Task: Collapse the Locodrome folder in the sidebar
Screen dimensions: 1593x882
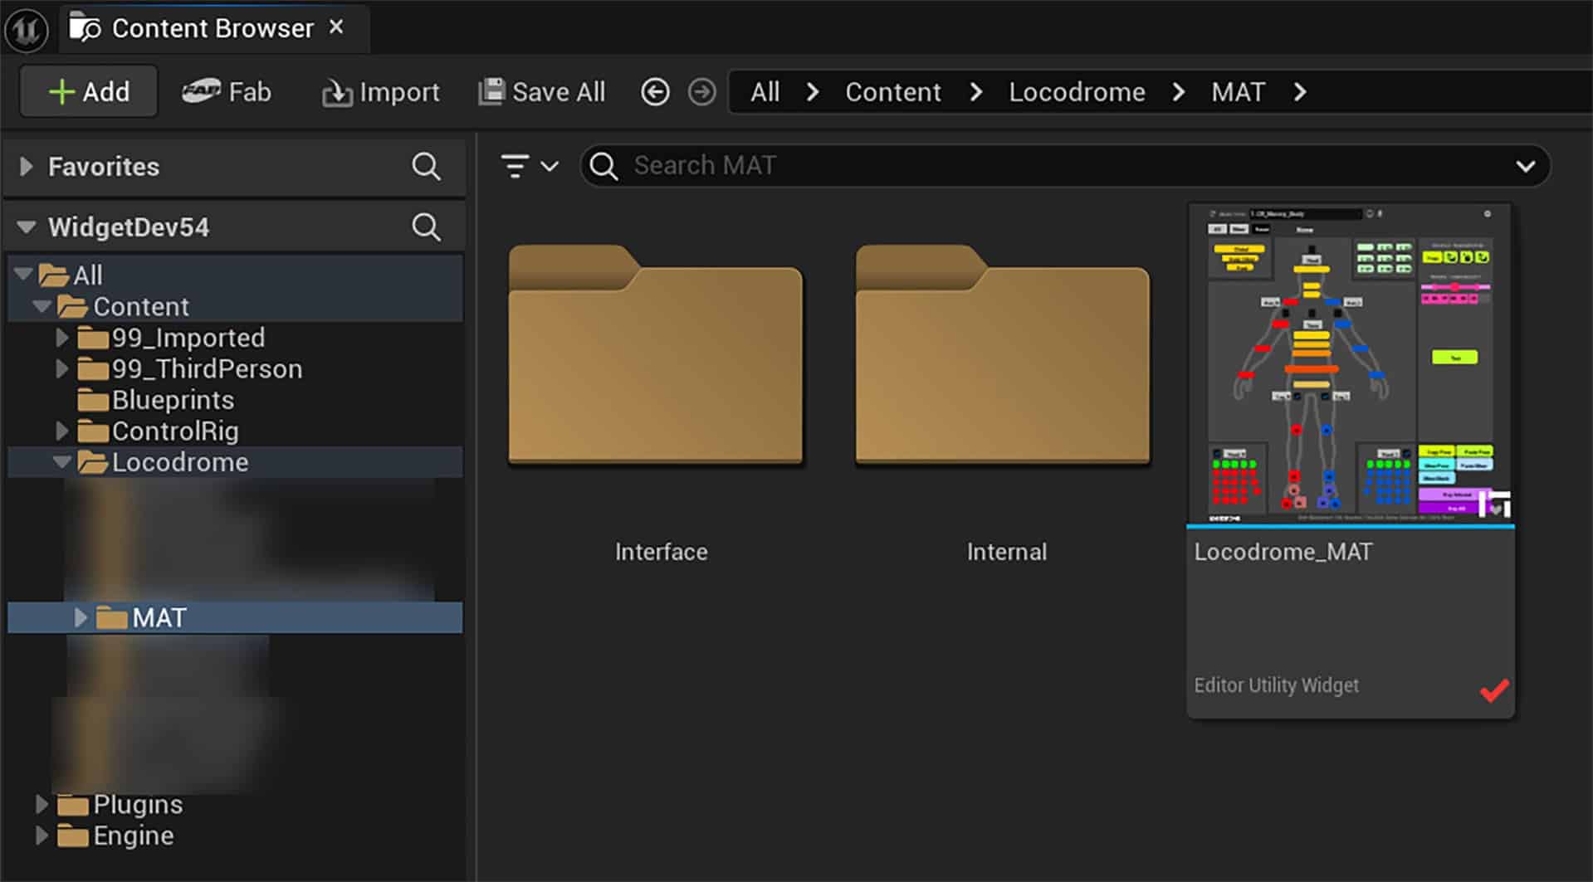Action: tap(62, 462)
